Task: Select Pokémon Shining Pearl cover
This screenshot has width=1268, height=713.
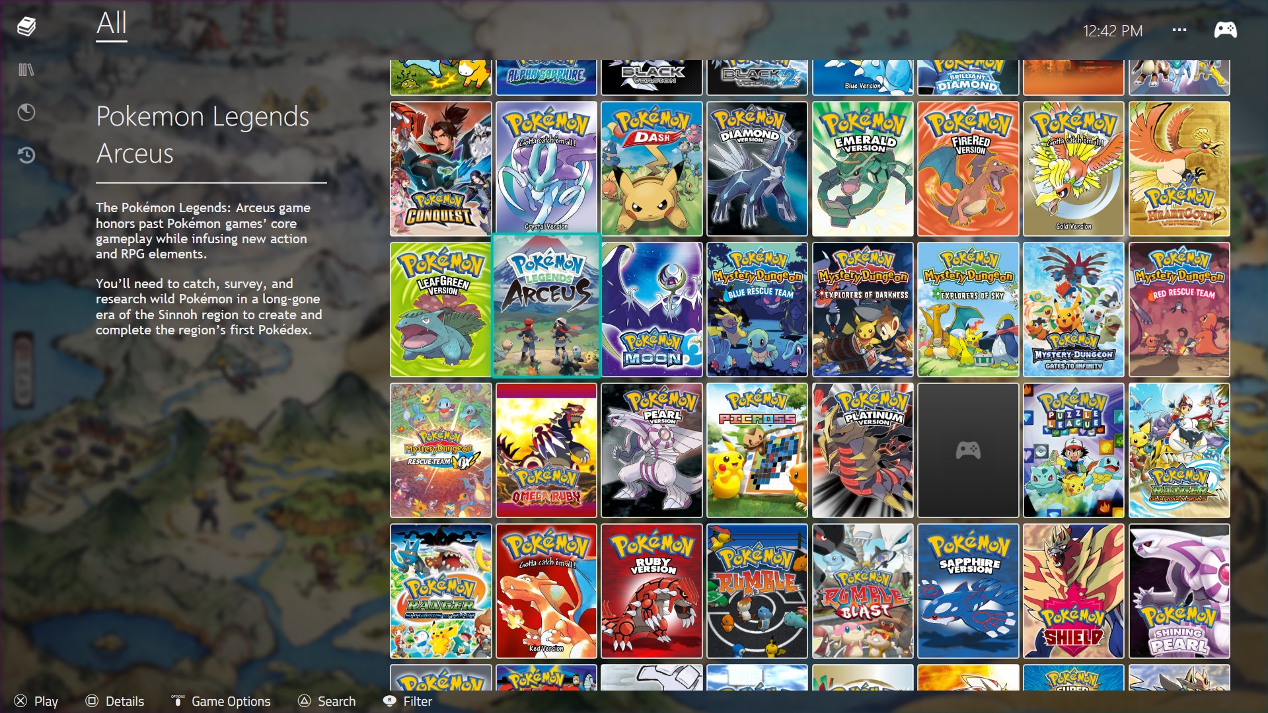Action: pos(1179,591)
